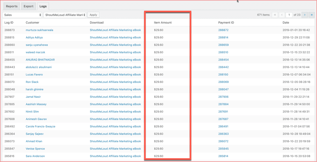
Task: Open the Sales log type dropdown
Action: coord(22,15)
